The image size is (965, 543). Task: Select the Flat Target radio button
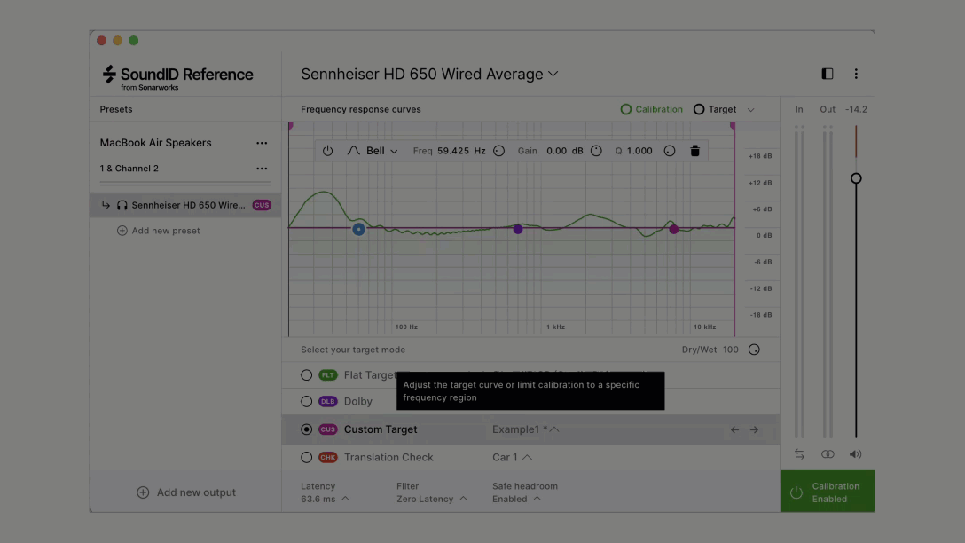click(307, 375)
